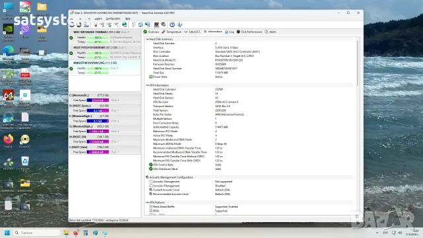Toggle the DMA feature checkbox
Viewport: 423px width, 238px height.
(x=151, y=211)
